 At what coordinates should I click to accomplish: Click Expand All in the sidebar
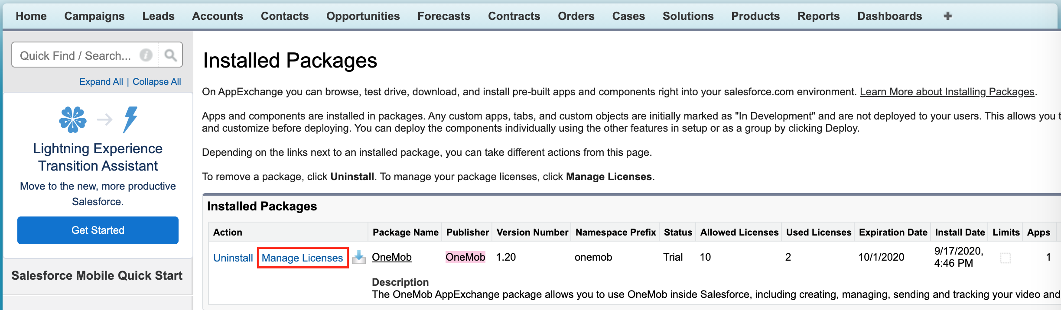tap(101, 82)
